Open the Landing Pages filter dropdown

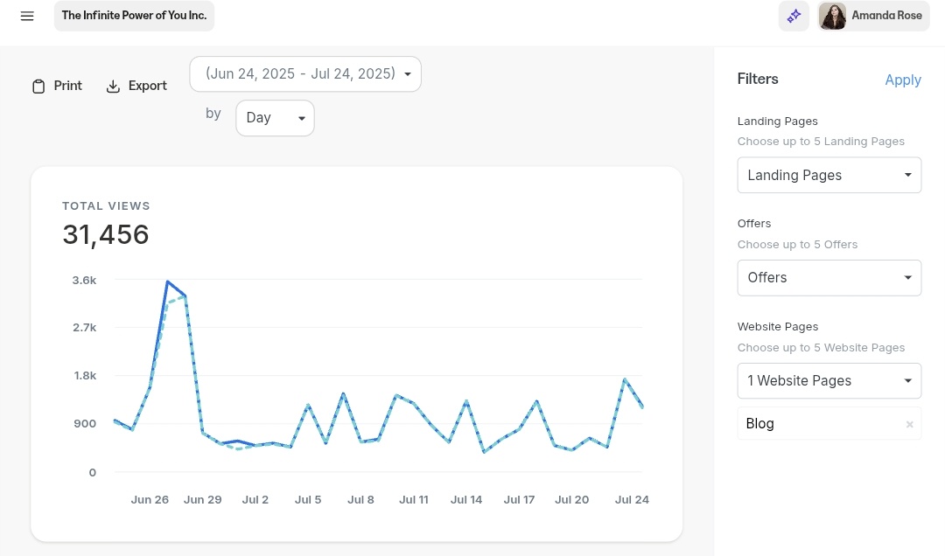tap(829, 175)
